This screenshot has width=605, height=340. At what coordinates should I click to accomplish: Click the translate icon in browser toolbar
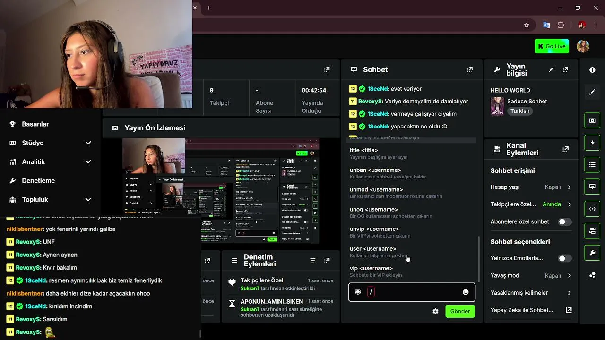click(546, 25)
